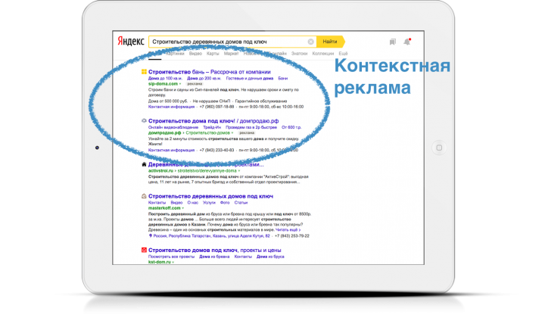Viewport: 545px width, 324px height.
Task: Open the address Россия, Республика Татарстан, Казань link
Action: point(212,235)
